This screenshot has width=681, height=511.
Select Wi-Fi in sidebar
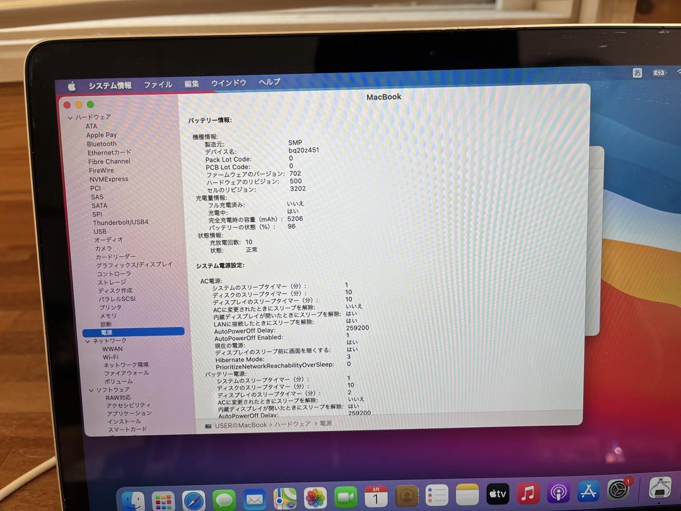(110, 357)
